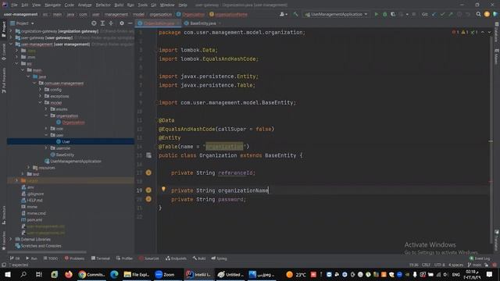Screen dimensions: 500x281
Task: Expand user-gateway module node
Action: 10,37
